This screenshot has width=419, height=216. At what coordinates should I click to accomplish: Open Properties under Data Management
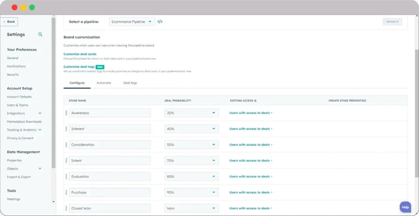(x=14, y=160)
